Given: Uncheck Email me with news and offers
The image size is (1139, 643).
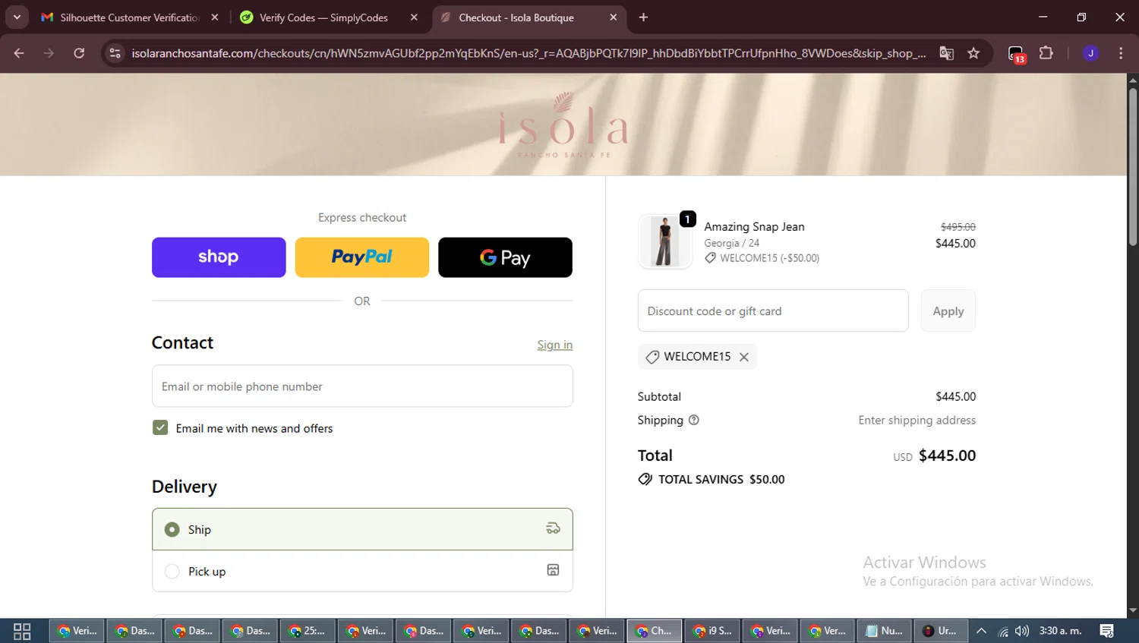Looking at the screenshot, I should (160, 428).
